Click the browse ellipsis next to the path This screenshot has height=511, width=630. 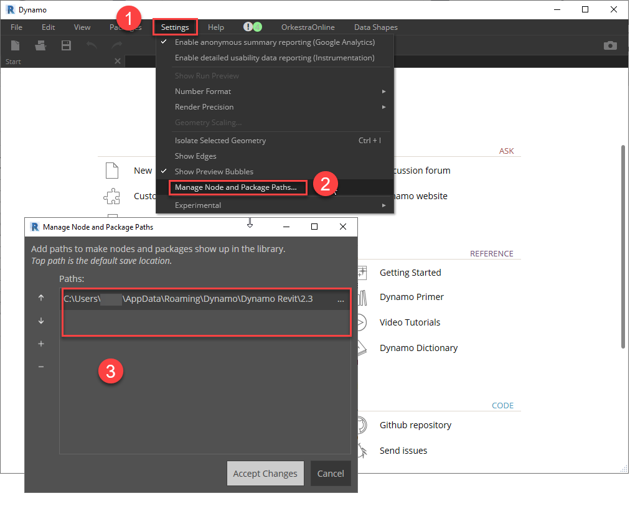pyautogui.click(x=341, y=300)
